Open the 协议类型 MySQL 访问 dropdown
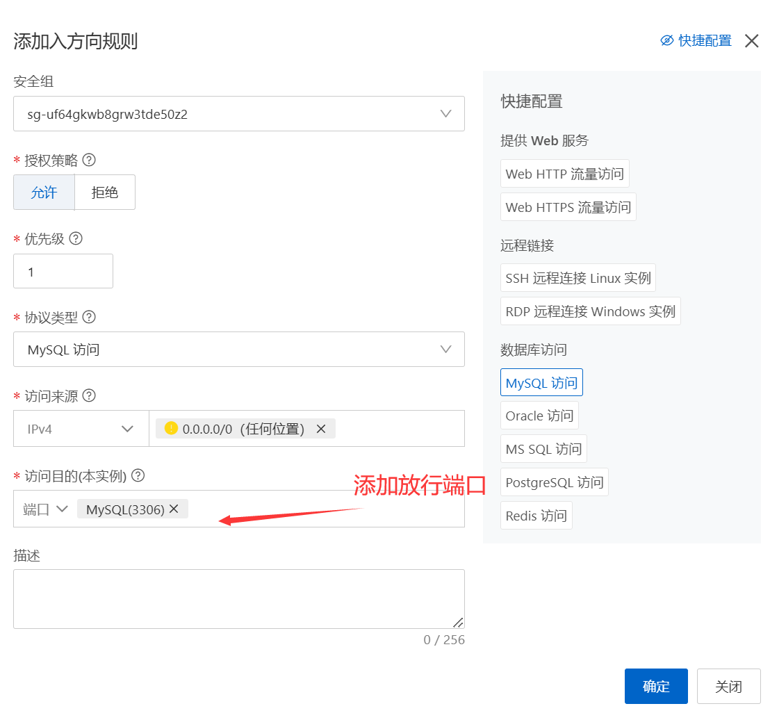Screen dimensions: 770x713 pos(238,350)
